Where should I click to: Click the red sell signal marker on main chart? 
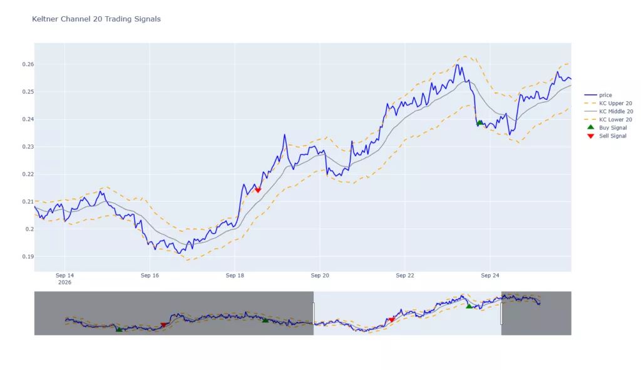(x=258, y=190)
